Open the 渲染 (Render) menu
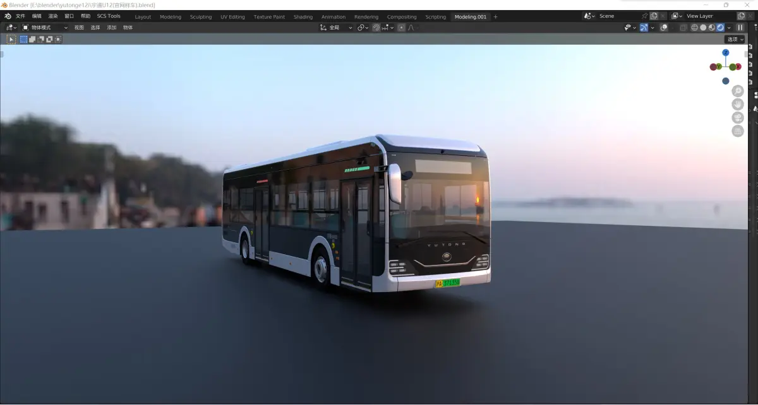The width and height of the screenshot is (758, 405). point(53,16)
